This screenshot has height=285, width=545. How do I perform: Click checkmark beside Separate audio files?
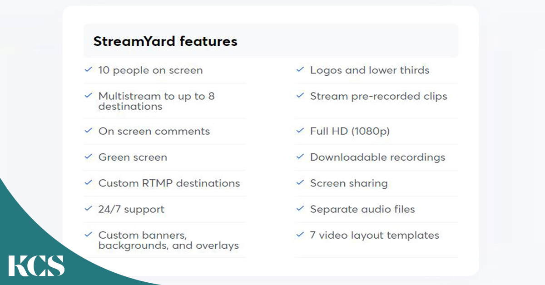point(300,209)
